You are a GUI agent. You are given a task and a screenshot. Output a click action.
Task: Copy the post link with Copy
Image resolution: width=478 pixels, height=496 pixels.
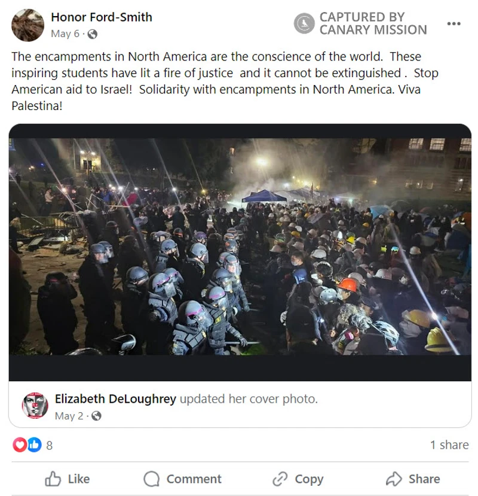pos(298,479)
